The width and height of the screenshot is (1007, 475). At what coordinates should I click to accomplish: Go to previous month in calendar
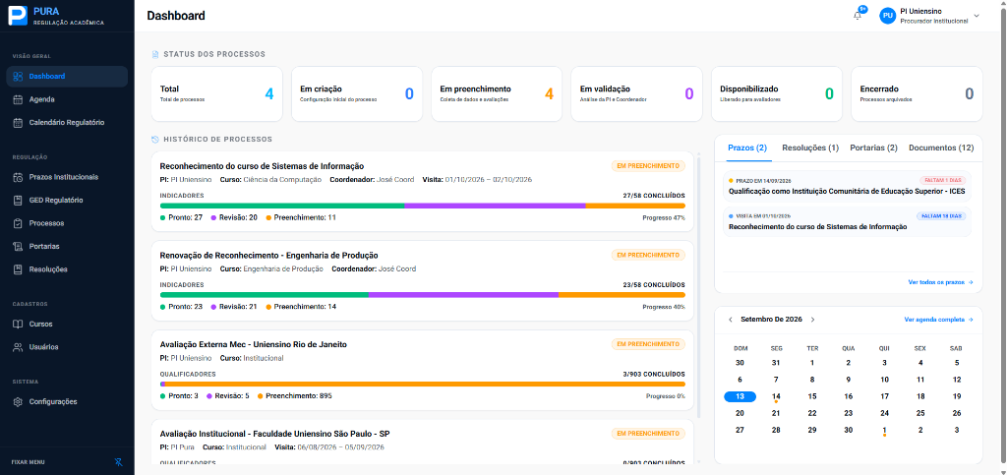pyautogui.click(x=731, y=320)
